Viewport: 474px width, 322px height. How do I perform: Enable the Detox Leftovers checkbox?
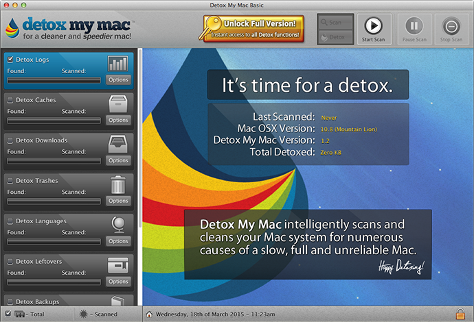[10, 262]
